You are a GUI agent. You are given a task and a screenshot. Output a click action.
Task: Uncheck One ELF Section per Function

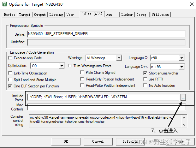(x=10, y=86)
